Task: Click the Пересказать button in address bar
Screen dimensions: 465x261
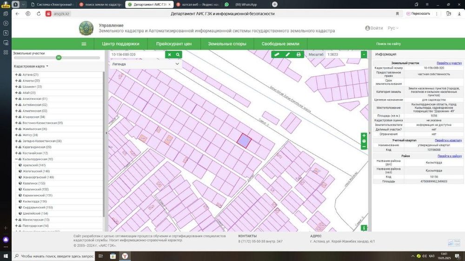Action: (418, 13)
